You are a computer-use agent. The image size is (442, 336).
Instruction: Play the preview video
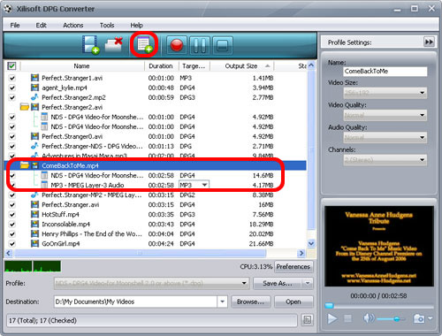click(332, 318)
